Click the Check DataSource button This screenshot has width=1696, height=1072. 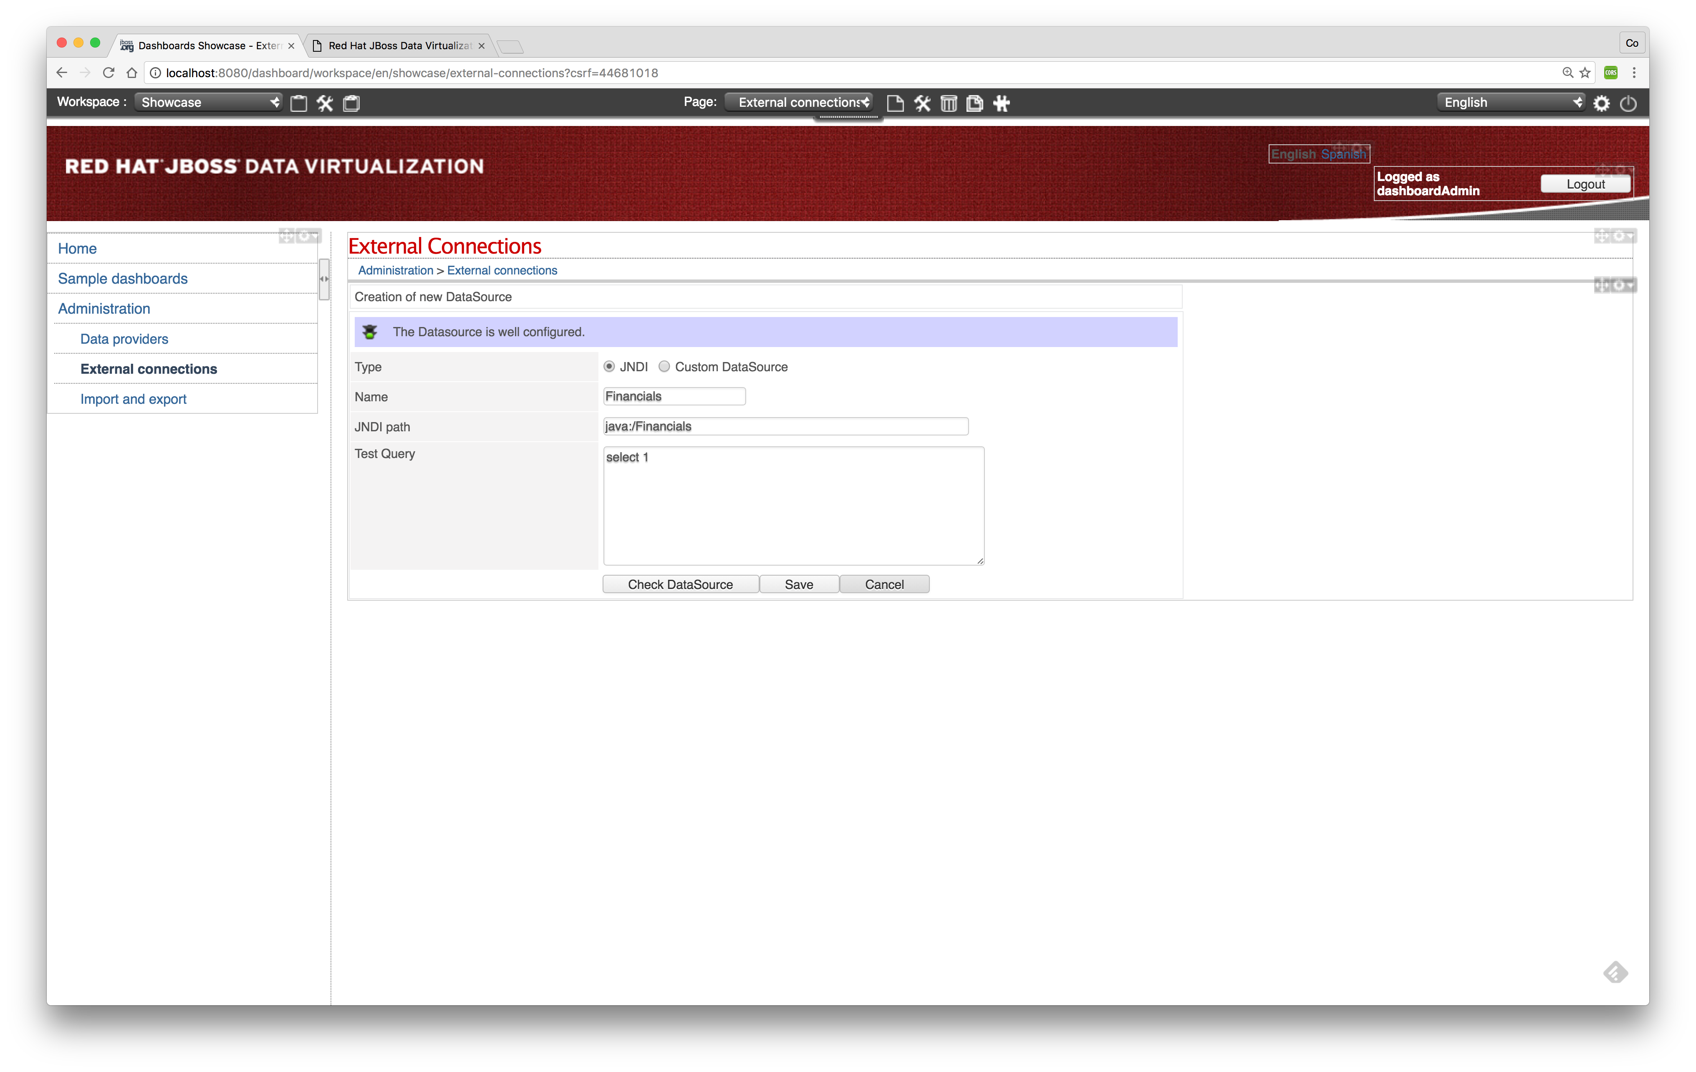[x=680, y=584]
